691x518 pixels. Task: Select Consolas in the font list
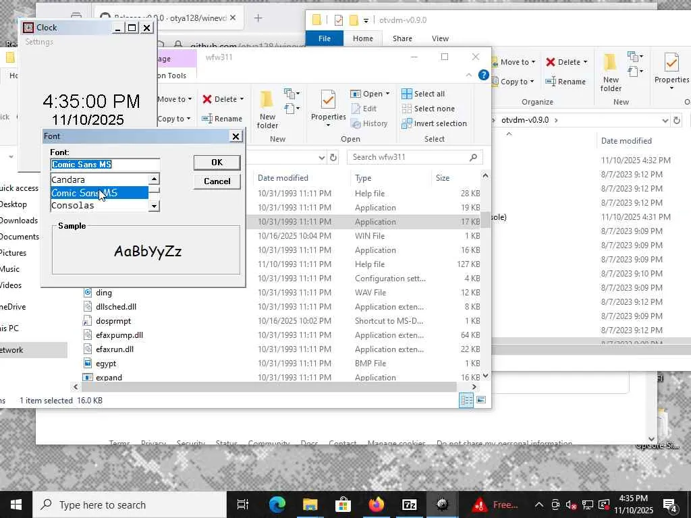99,205
